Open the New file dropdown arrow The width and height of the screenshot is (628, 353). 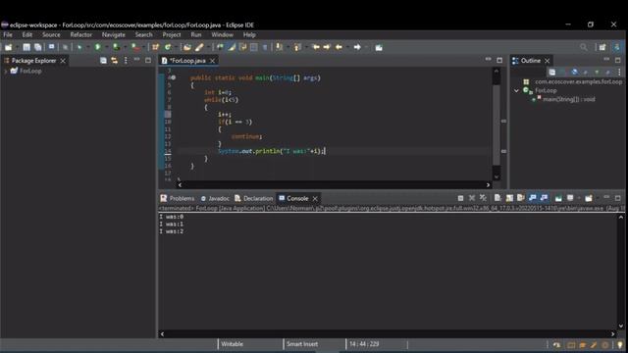coord(17,48)
